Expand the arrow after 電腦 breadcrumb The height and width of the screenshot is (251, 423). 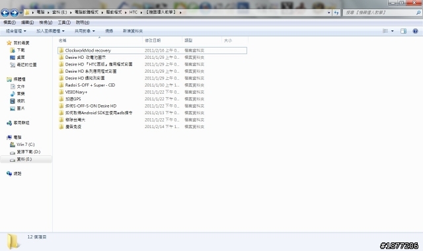pyautogui.click(x=48, y=13)
